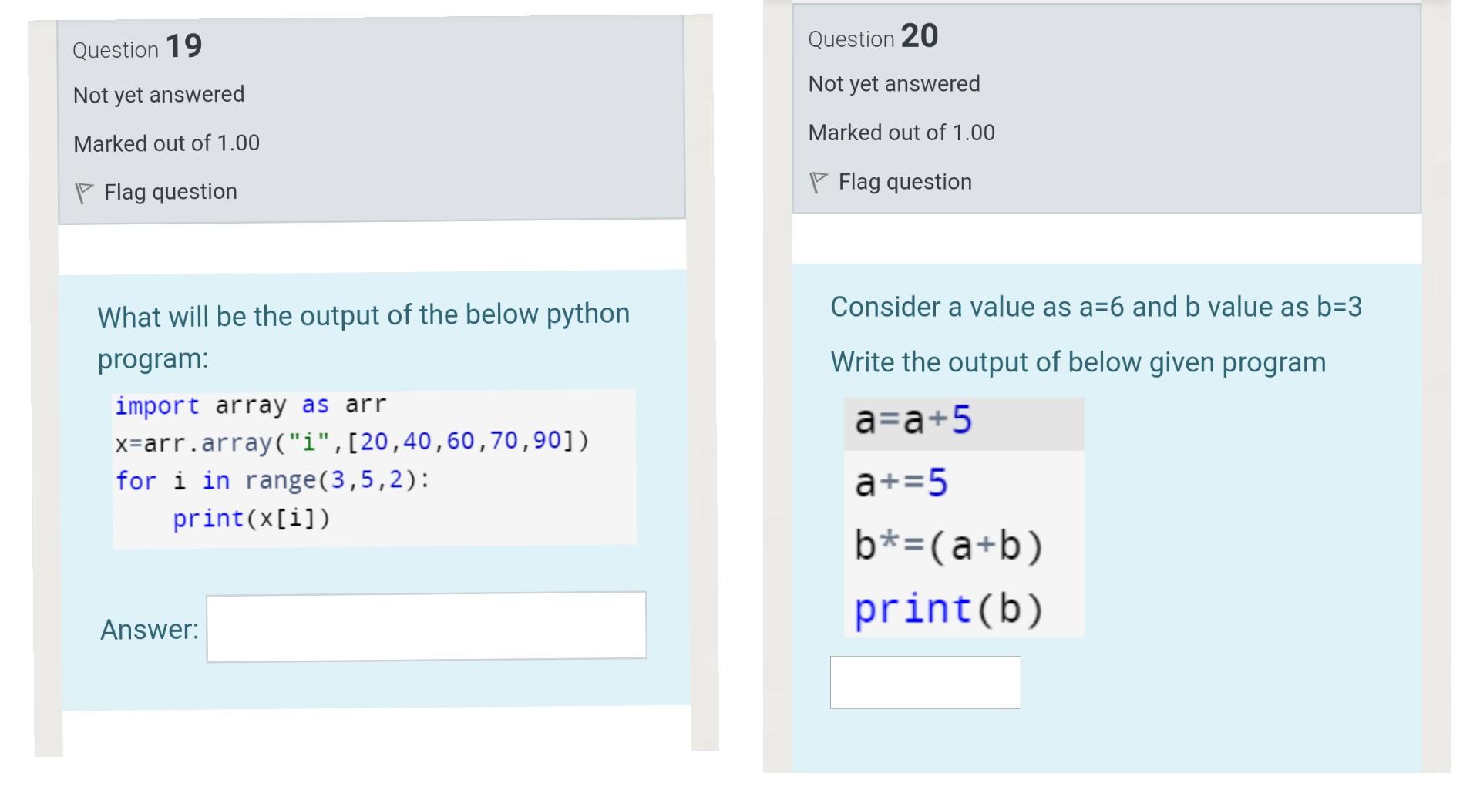Click the "Answer:" label in Question 19
The height and width of the screenshot is (800, 1480).
tap(149, 630)
